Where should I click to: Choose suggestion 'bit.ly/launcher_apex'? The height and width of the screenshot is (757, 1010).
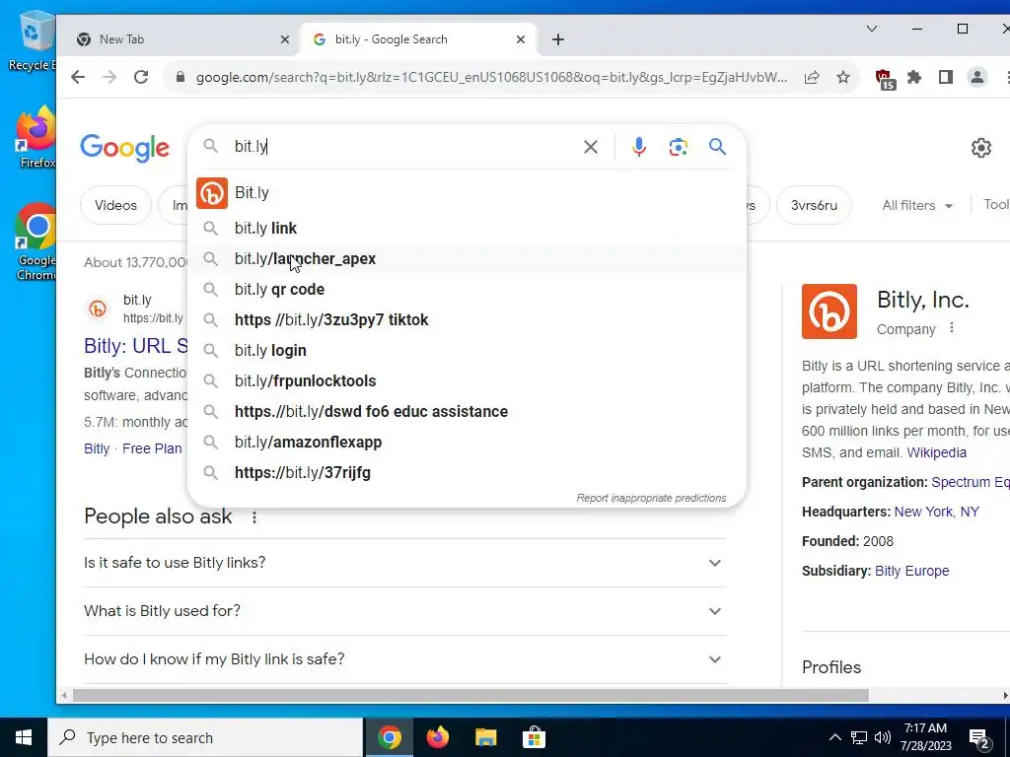coord(467,259)
